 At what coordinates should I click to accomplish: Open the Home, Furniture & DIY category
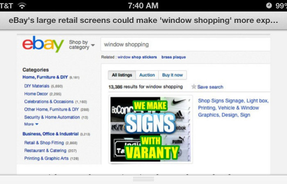(x=45, y=77)
